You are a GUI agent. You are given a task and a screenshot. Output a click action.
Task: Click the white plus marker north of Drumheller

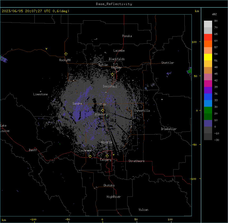[x=162, y=99]
